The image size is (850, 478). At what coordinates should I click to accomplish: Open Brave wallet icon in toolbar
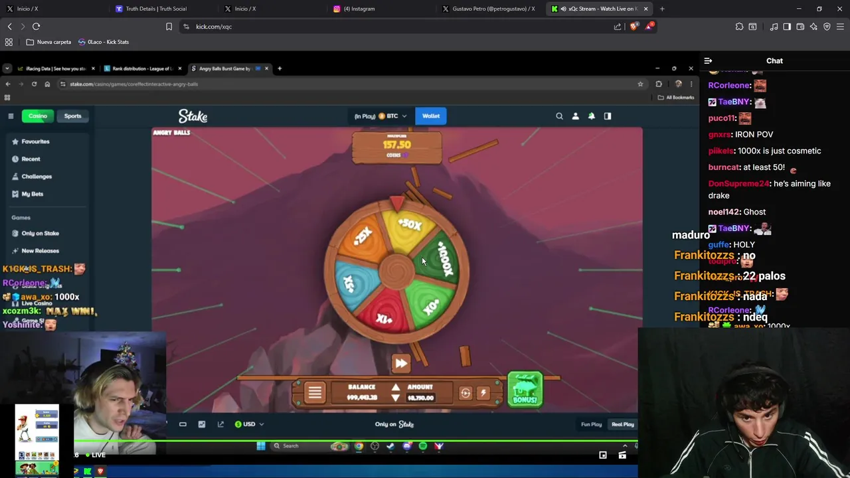(x=800, y=27)
